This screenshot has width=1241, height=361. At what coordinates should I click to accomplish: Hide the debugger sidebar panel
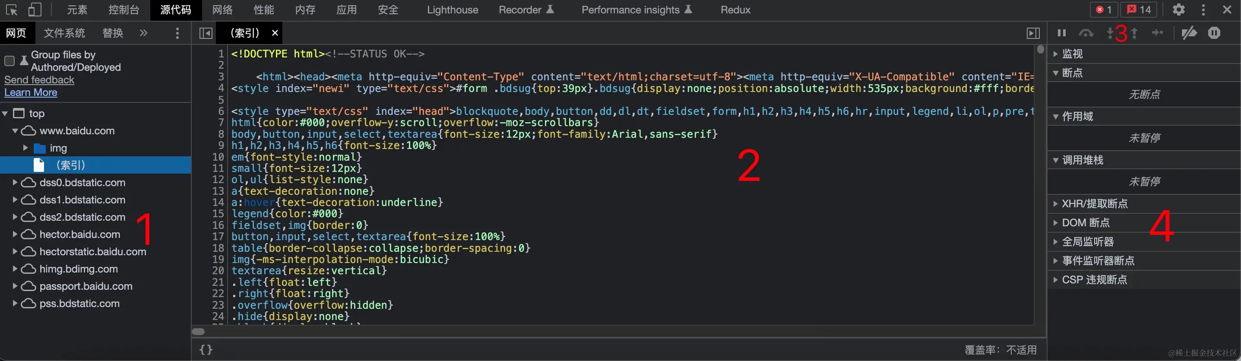1033,33
